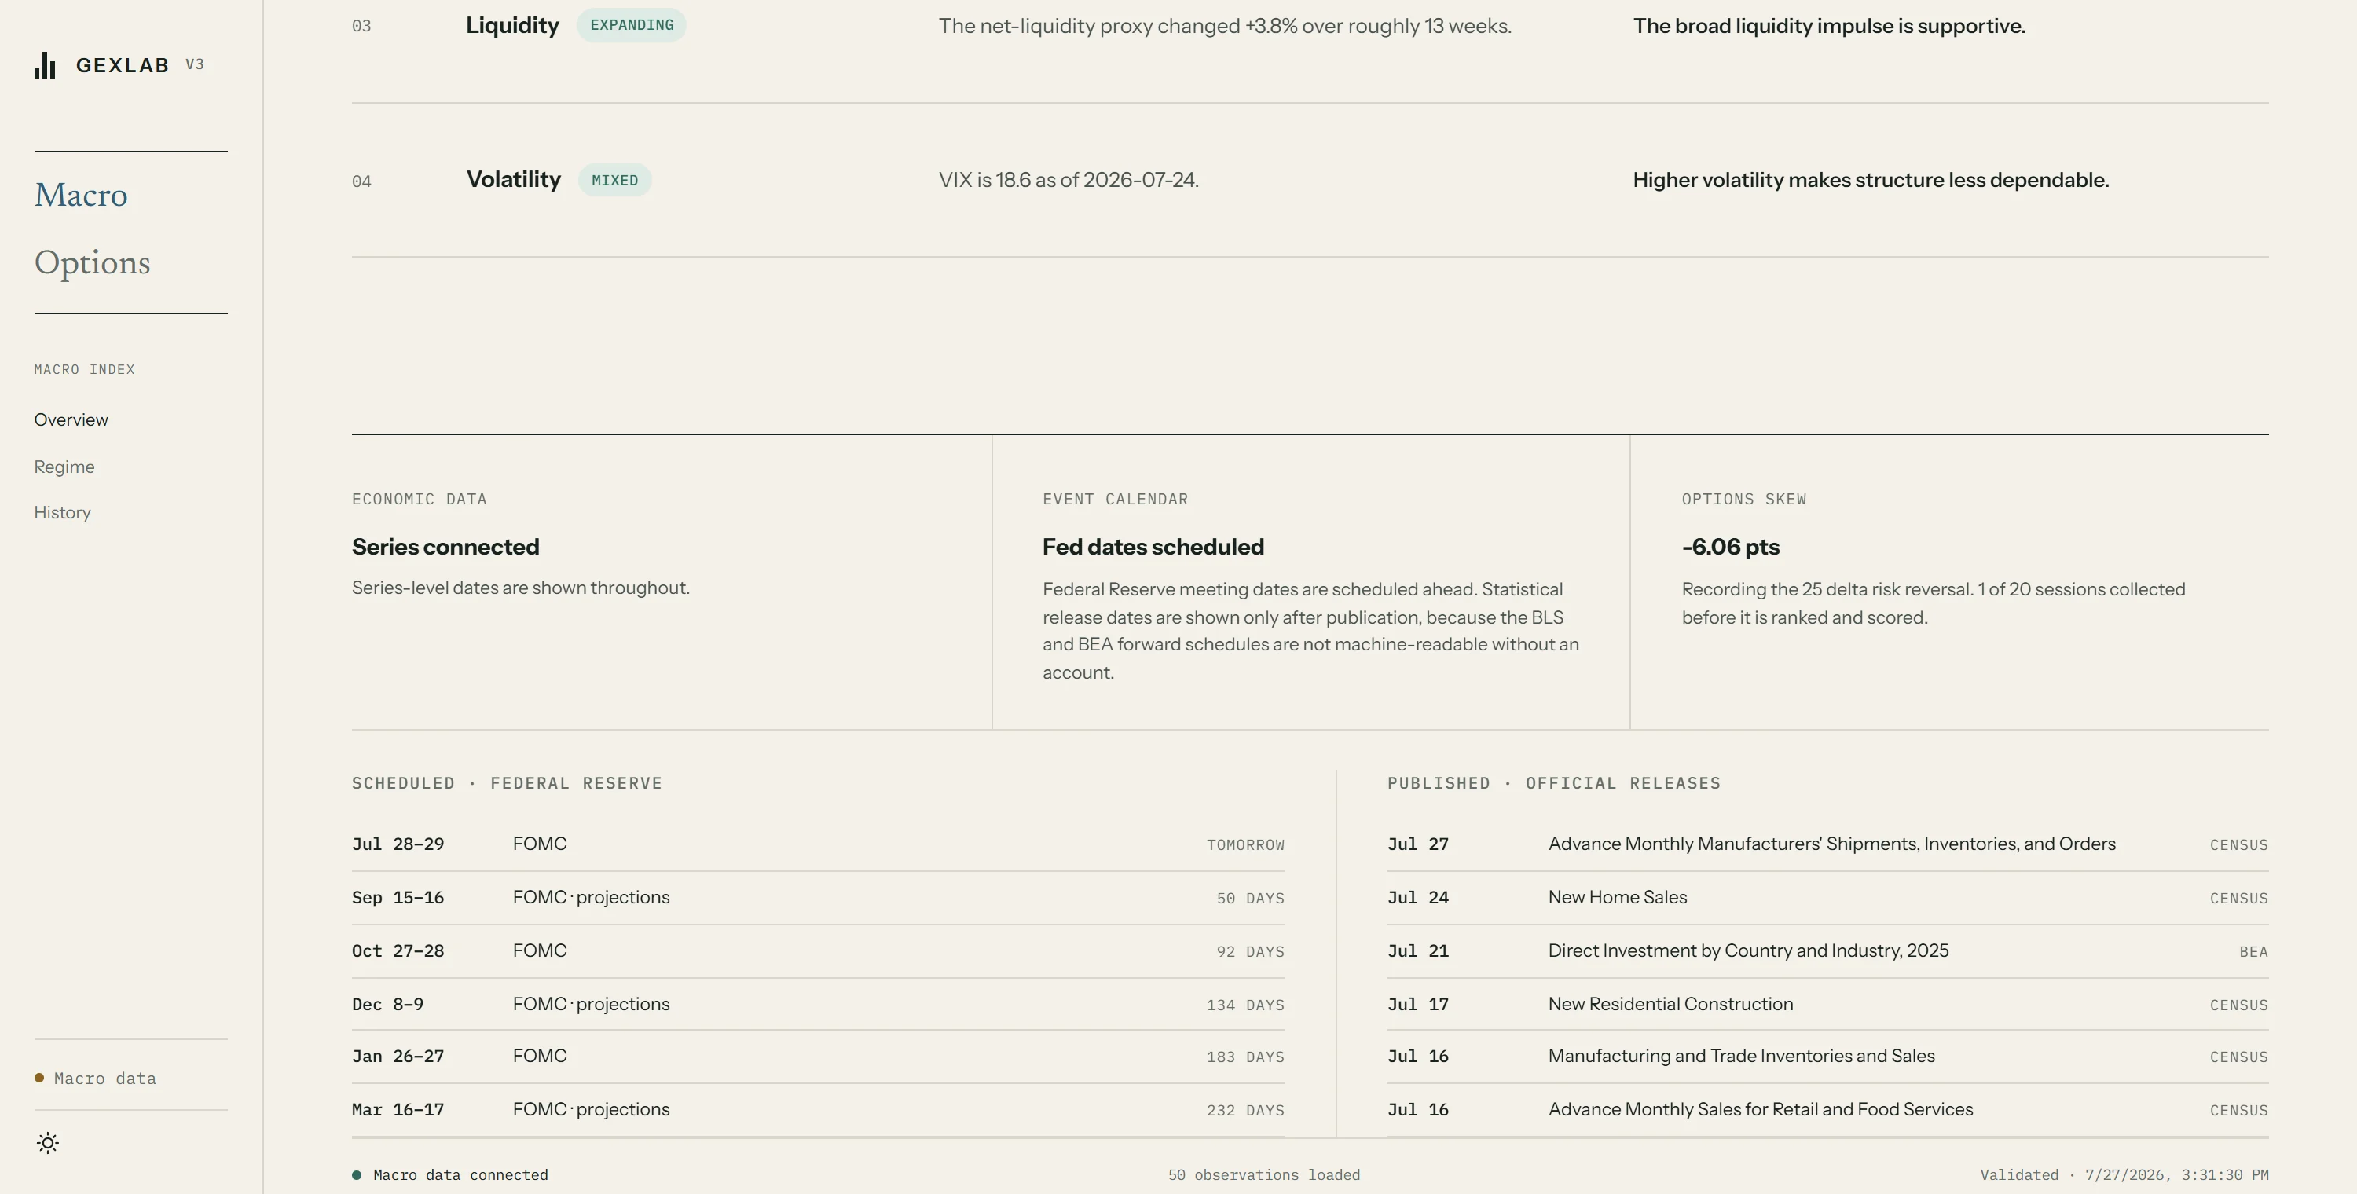Click the 50 observations loaded status

coord(1263,1175)
